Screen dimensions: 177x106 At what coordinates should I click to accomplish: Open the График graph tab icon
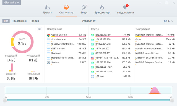(47, 7)
